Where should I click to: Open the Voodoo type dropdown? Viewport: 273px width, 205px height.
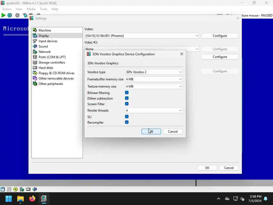coord(154,72)
